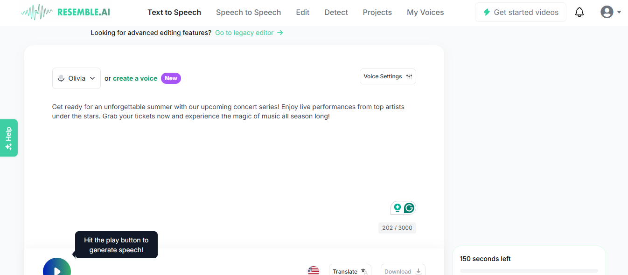Click the green lightbulb suggestion icon
628x275 pixels.
coord(398,208)
